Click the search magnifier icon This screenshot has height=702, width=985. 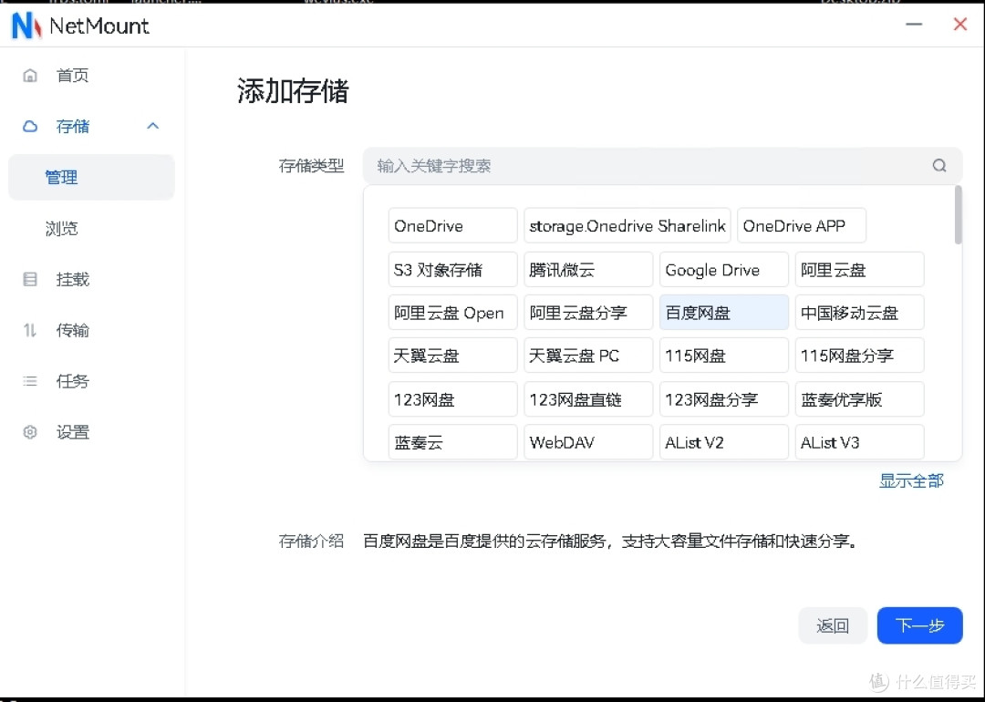(x=939, y=165)
